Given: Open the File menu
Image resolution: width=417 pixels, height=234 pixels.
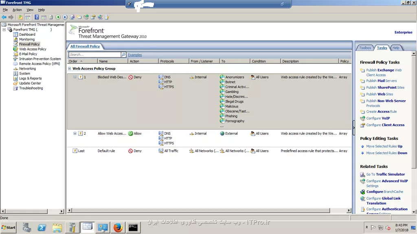Looking at the screenshot, I should [5, 10].
